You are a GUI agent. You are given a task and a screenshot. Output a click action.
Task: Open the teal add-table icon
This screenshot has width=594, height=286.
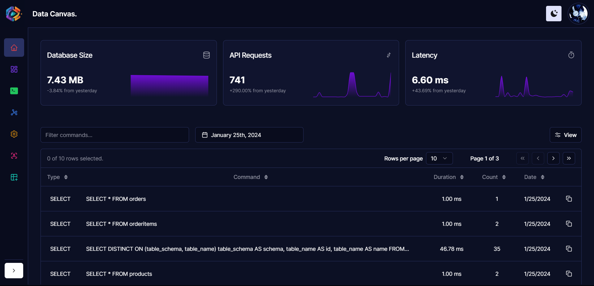14,177
